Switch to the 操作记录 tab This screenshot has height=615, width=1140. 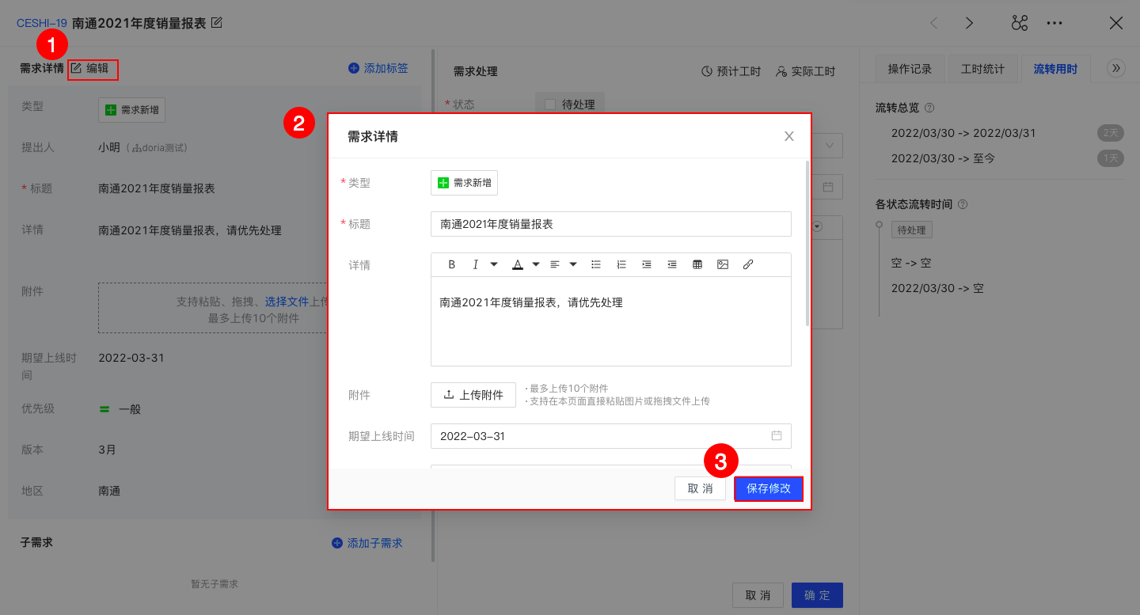point(911,69)
